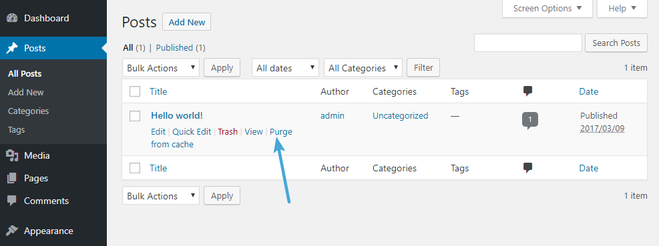This screenshot has height=246, width=659.
Task: Open Dashboard menu item
Action: coord(53,19)
